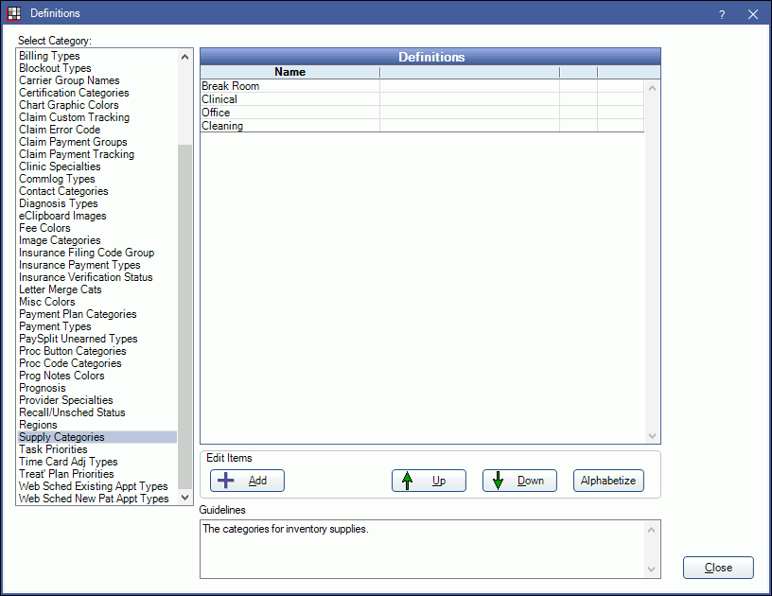Click the Definitions window app icon
The image size is (772, 596).
(14, 13)
